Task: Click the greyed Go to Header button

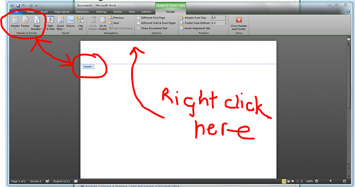Action: (x=93, y=23)
